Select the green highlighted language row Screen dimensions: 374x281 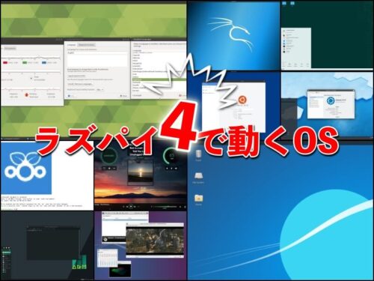159,79
